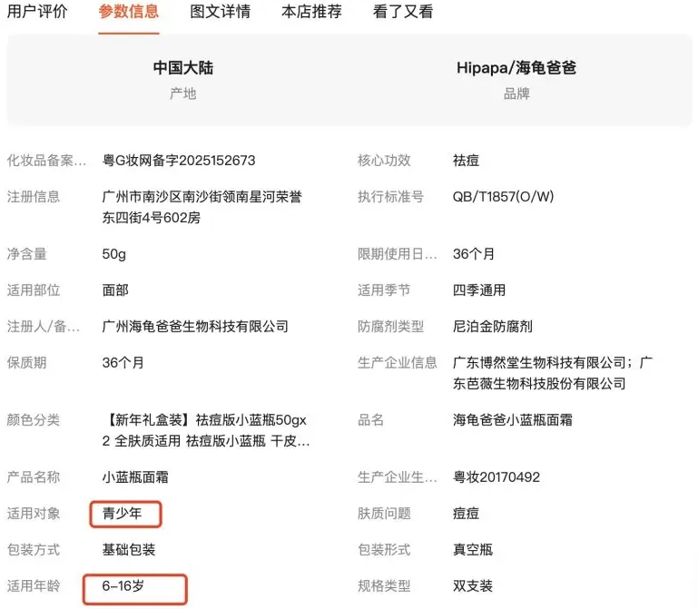Open the 图文详情 tab

[221, 12]
